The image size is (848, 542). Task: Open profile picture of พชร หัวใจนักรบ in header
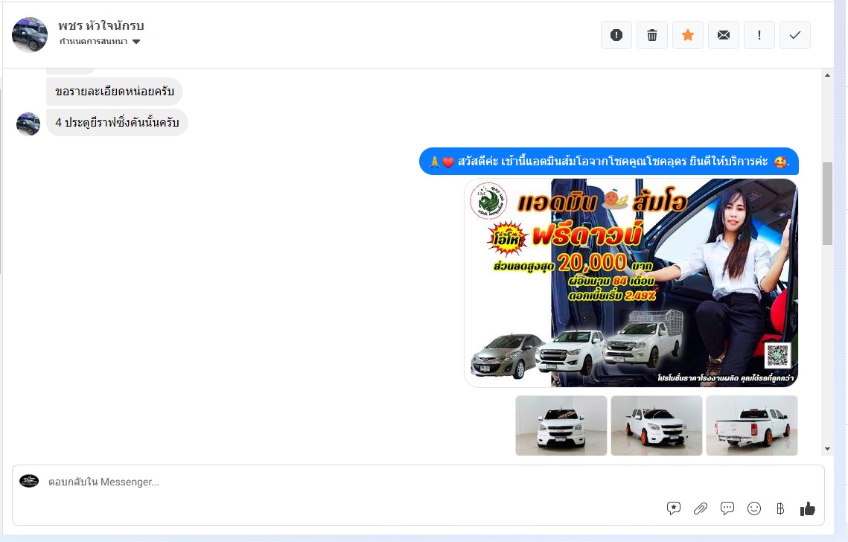click(30, 34)
